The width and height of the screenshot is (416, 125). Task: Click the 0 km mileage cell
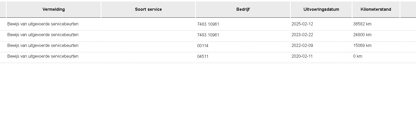pyautogui.click(x=358, y=56)
